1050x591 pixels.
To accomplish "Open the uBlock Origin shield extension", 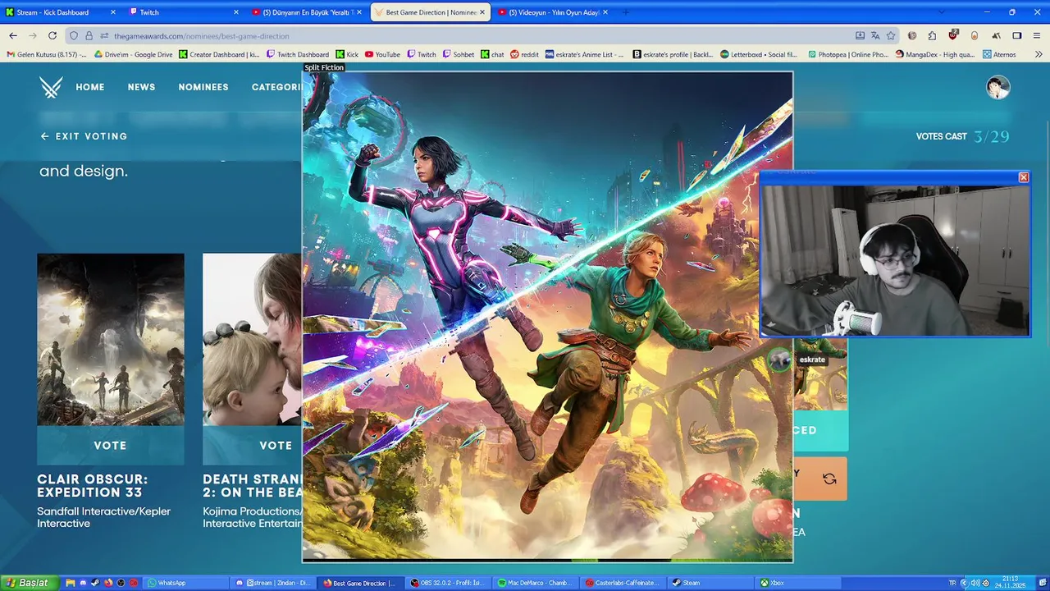I will pyautogui.click(x=953, y=36).
